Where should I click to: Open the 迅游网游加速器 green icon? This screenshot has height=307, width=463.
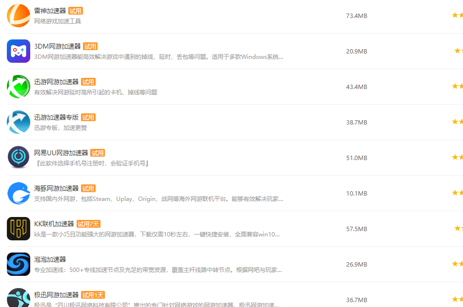(19, 87)
